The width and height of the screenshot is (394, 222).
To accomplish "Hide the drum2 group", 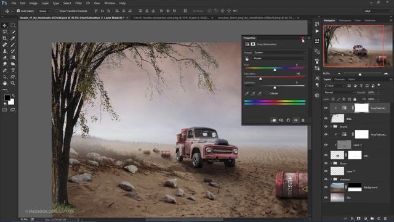I will click(326, 126).
